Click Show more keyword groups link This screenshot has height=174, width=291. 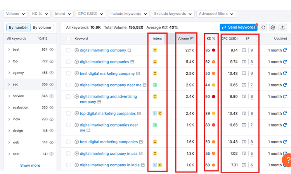tap(30, 165)
